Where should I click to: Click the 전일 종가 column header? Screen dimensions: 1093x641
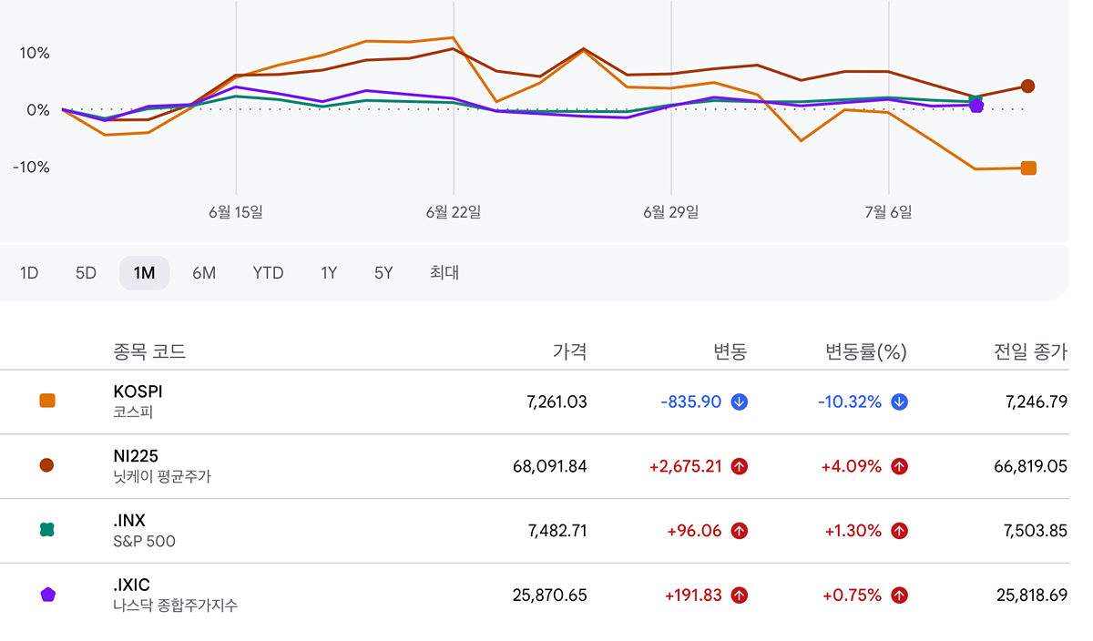(x=1030, y=351)
